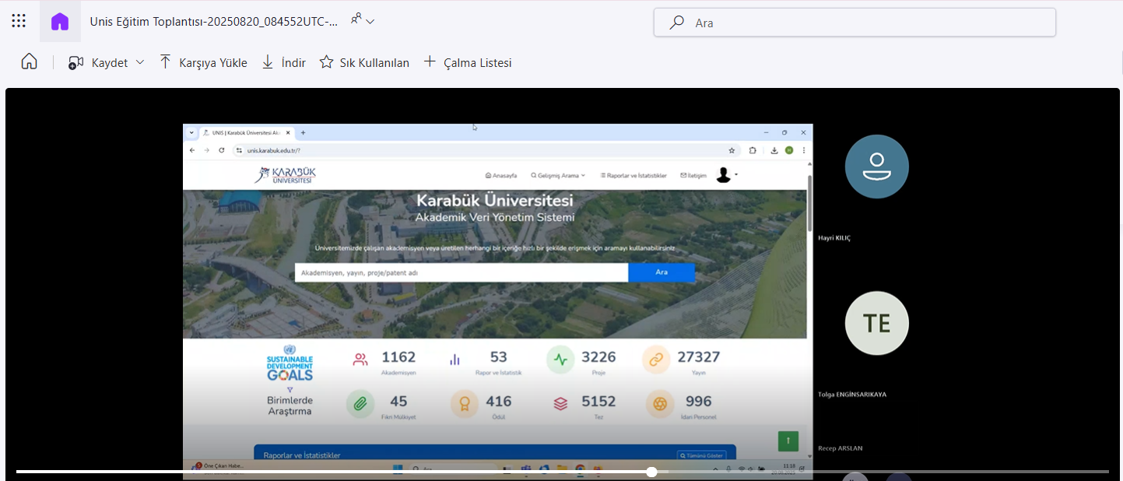This screenshot has width=1123, height=481.
Task: Expand the sharing options next to the title
Action: coord(362,20)
